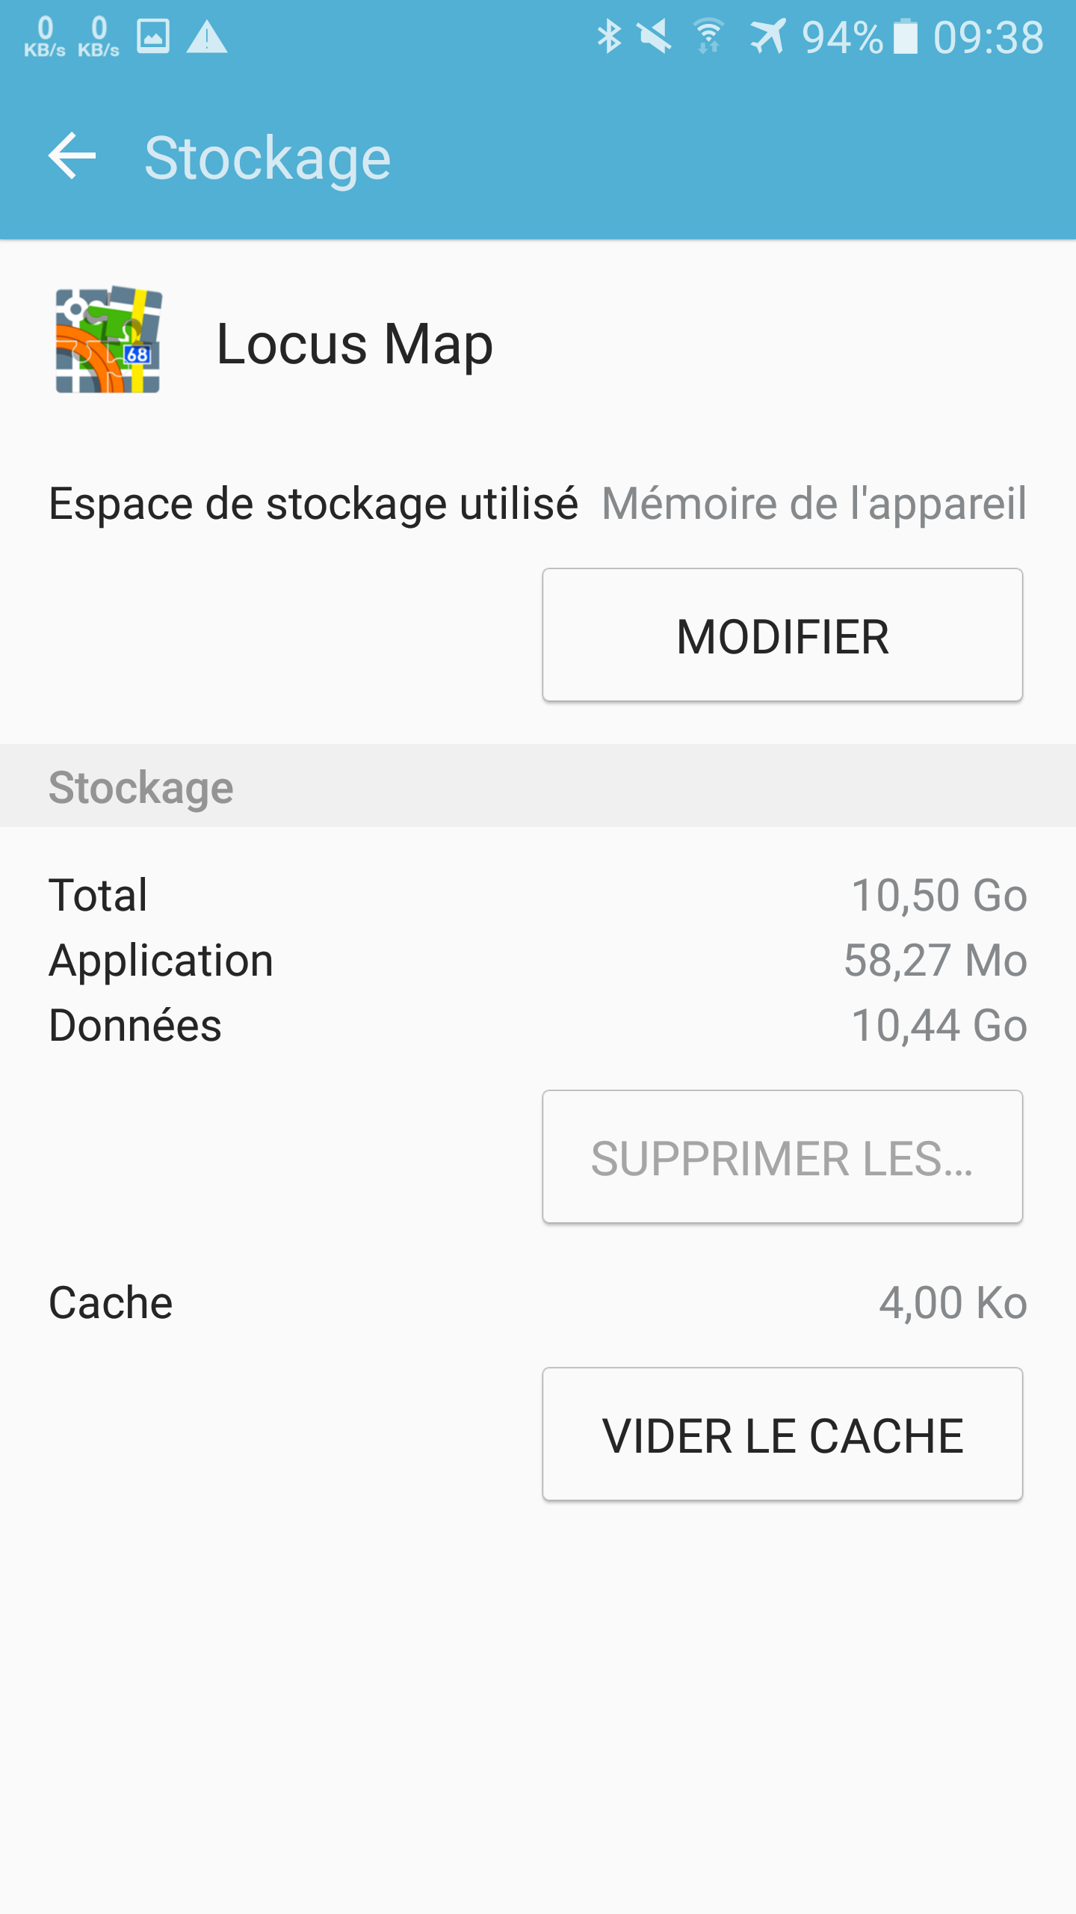Image resolution: width=1076 pixels, height=1914 pixels.
Task: Tap the battery status icon
Action: [x=905, y=37]
